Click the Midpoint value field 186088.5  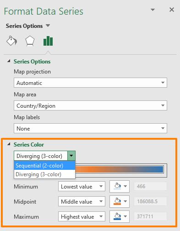coord(150,201)
